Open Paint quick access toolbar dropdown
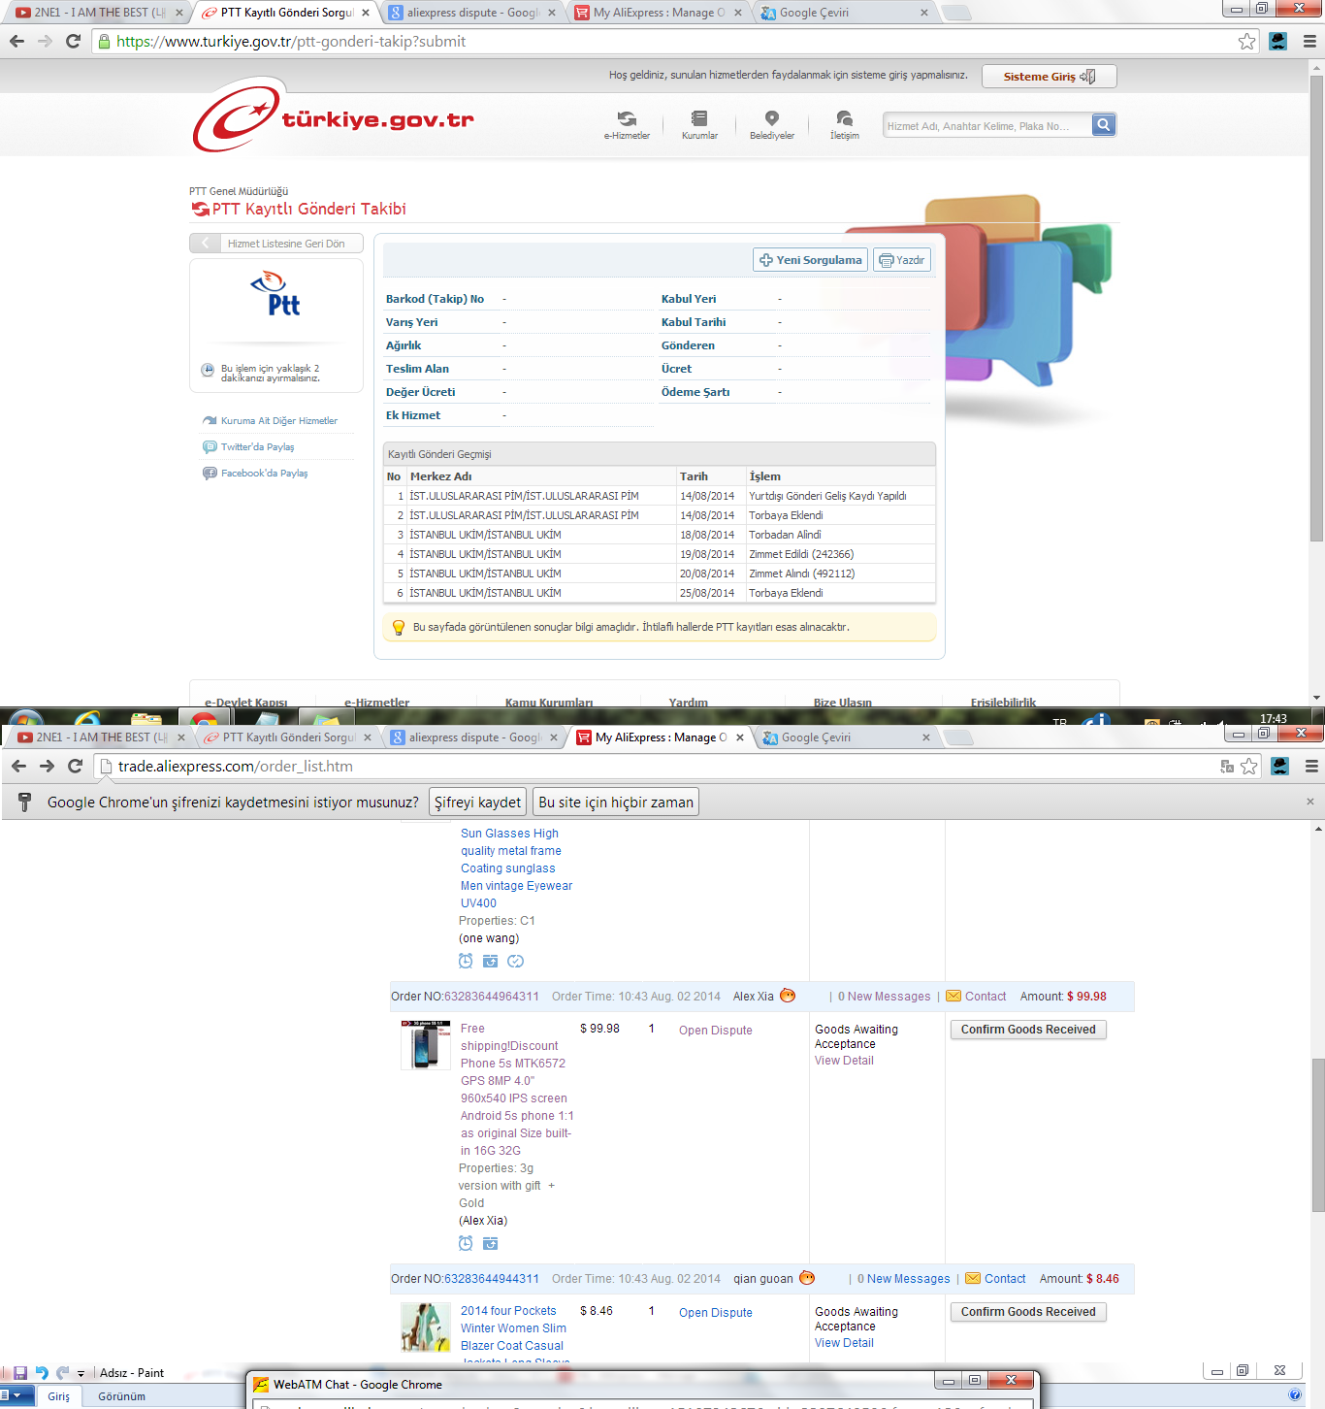 click(81, 1373)
